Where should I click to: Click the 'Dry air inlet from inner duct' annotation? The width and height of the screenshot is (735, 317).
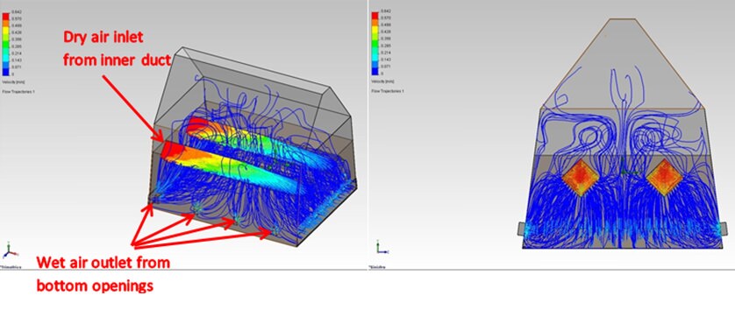pos(118,48)
